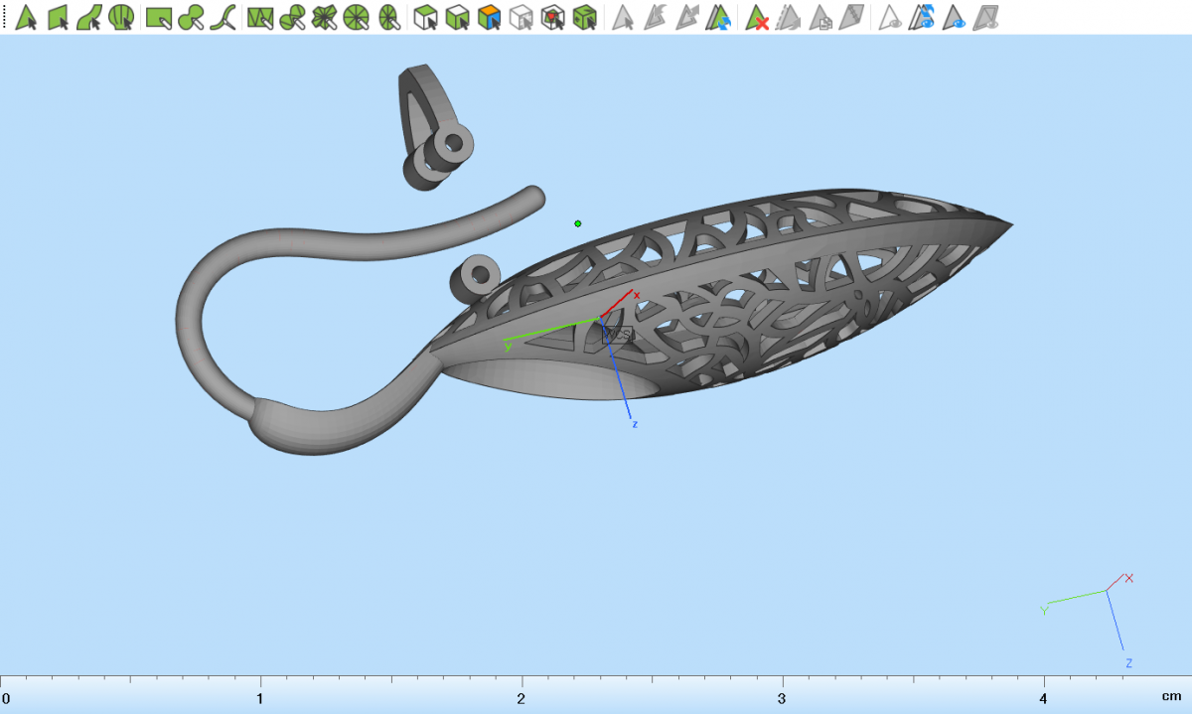Toggle the eye icon with blue swap arrows
The height and width of the screenshot is (714, 1192).
924,17
